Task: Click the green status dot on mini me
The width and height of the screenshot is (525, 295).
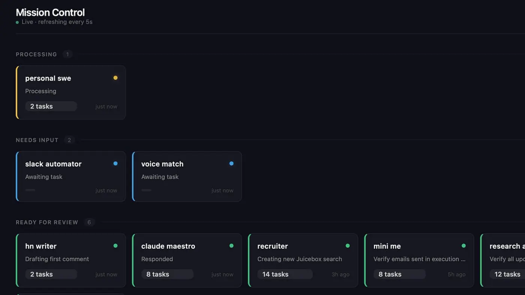Action: 463,246
